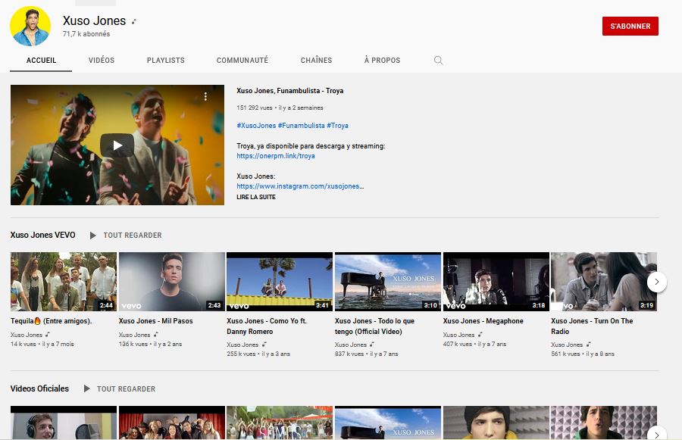This screenshot has height=440, width=682.
Task: Click the #XusoJones hashtag
Action: click(x=256, y=125)
